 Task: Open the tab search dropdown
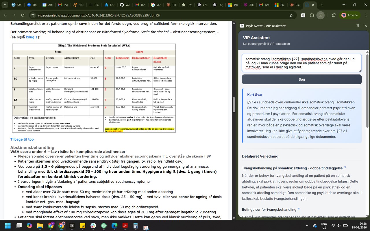5,5
